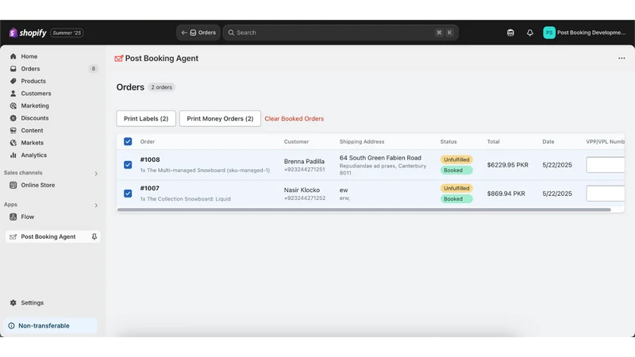Open Settings in the sidebar
Screen dimensions: 635x357
(32, 303)
